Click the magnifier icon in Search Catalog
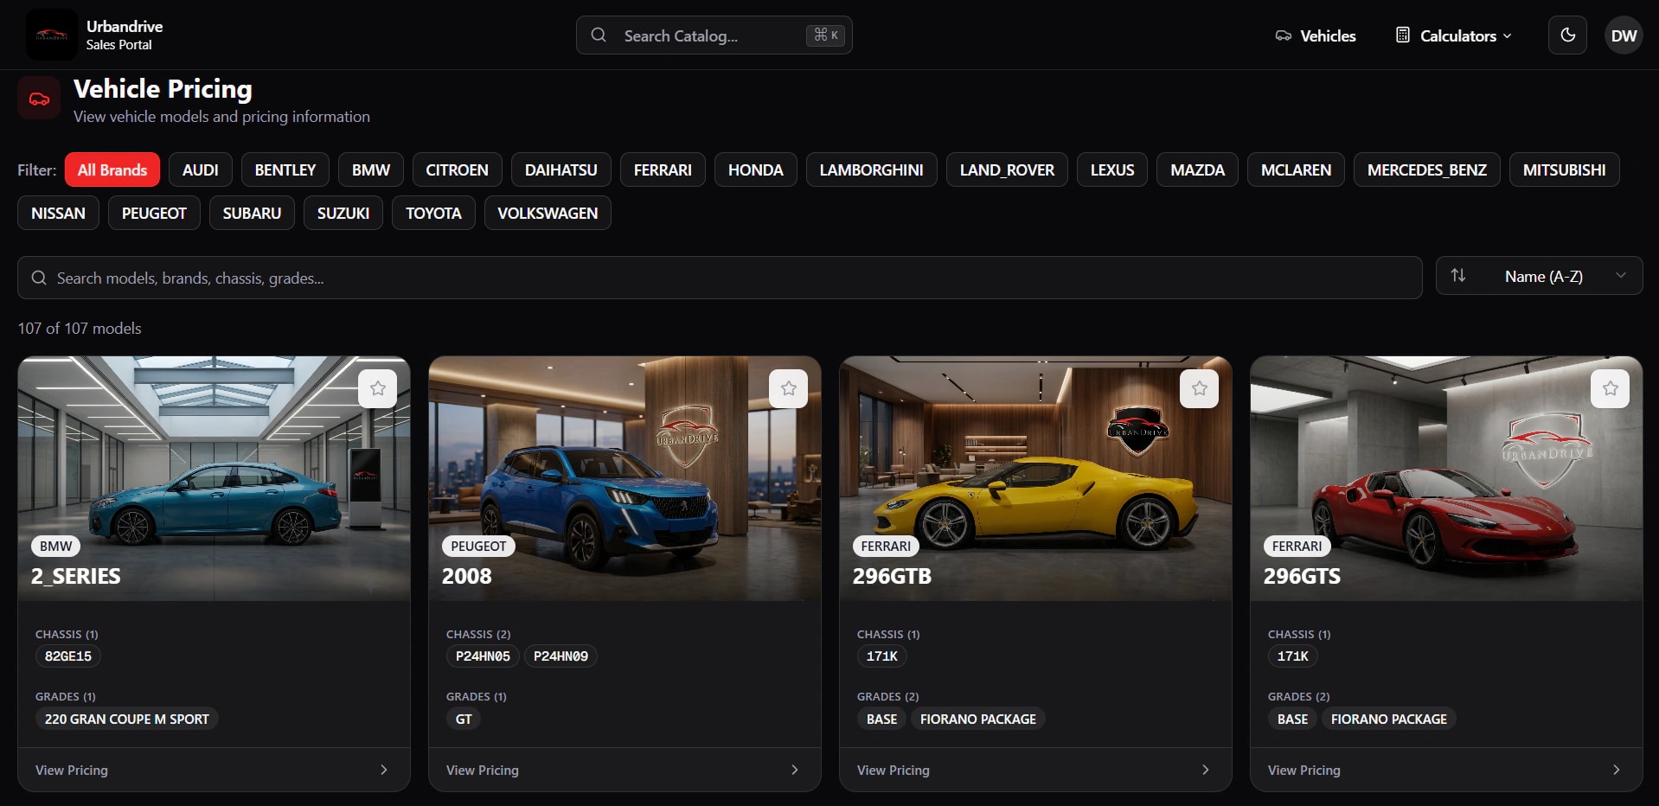The image size is (1659, 806). coord(599,35)
